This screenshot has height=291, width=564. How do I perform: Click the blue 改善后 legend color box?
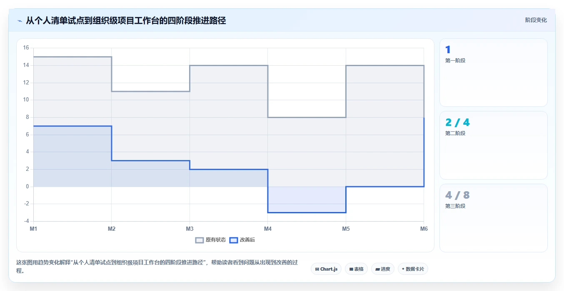(234, 240)
